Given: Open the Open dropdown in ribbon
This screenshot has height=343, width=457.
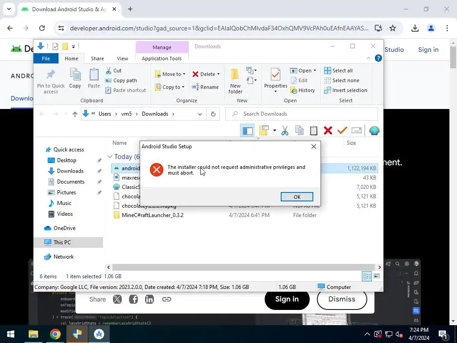Looking at the screenshot, I should (x=303, y=71).
